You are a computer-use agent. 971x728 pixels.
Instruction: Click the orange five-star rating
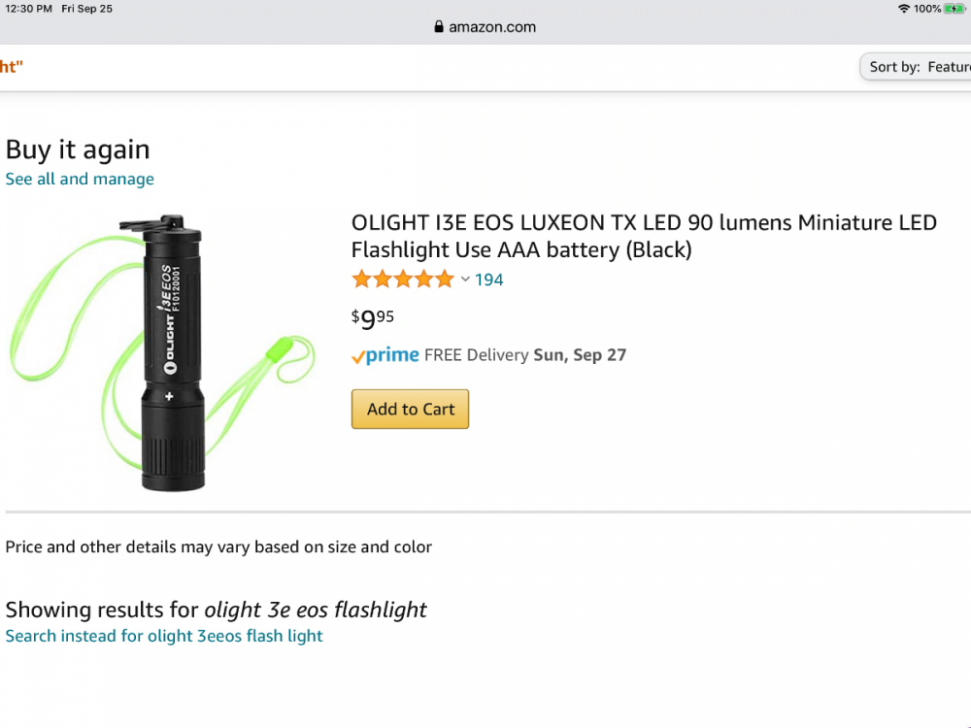pyautogui.click(x=402, y=280)
